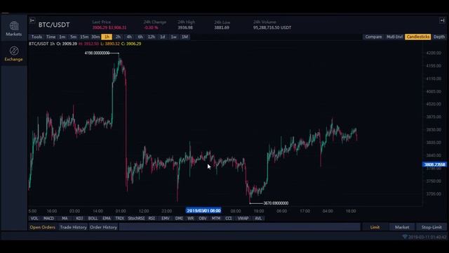Click the 4198.00000000 high price label
Image resolution: width=449 pixels, height=253 pixels.
point(97,53)
